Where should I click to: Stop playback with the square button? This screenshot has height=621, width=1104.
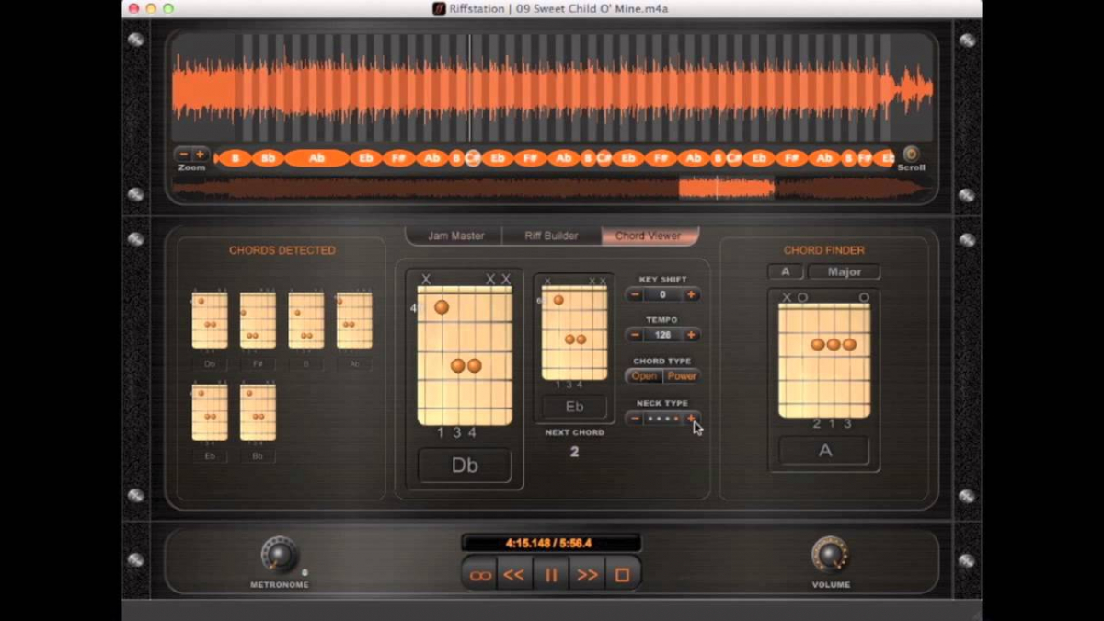pyautogui.click(x=622, y=575)
